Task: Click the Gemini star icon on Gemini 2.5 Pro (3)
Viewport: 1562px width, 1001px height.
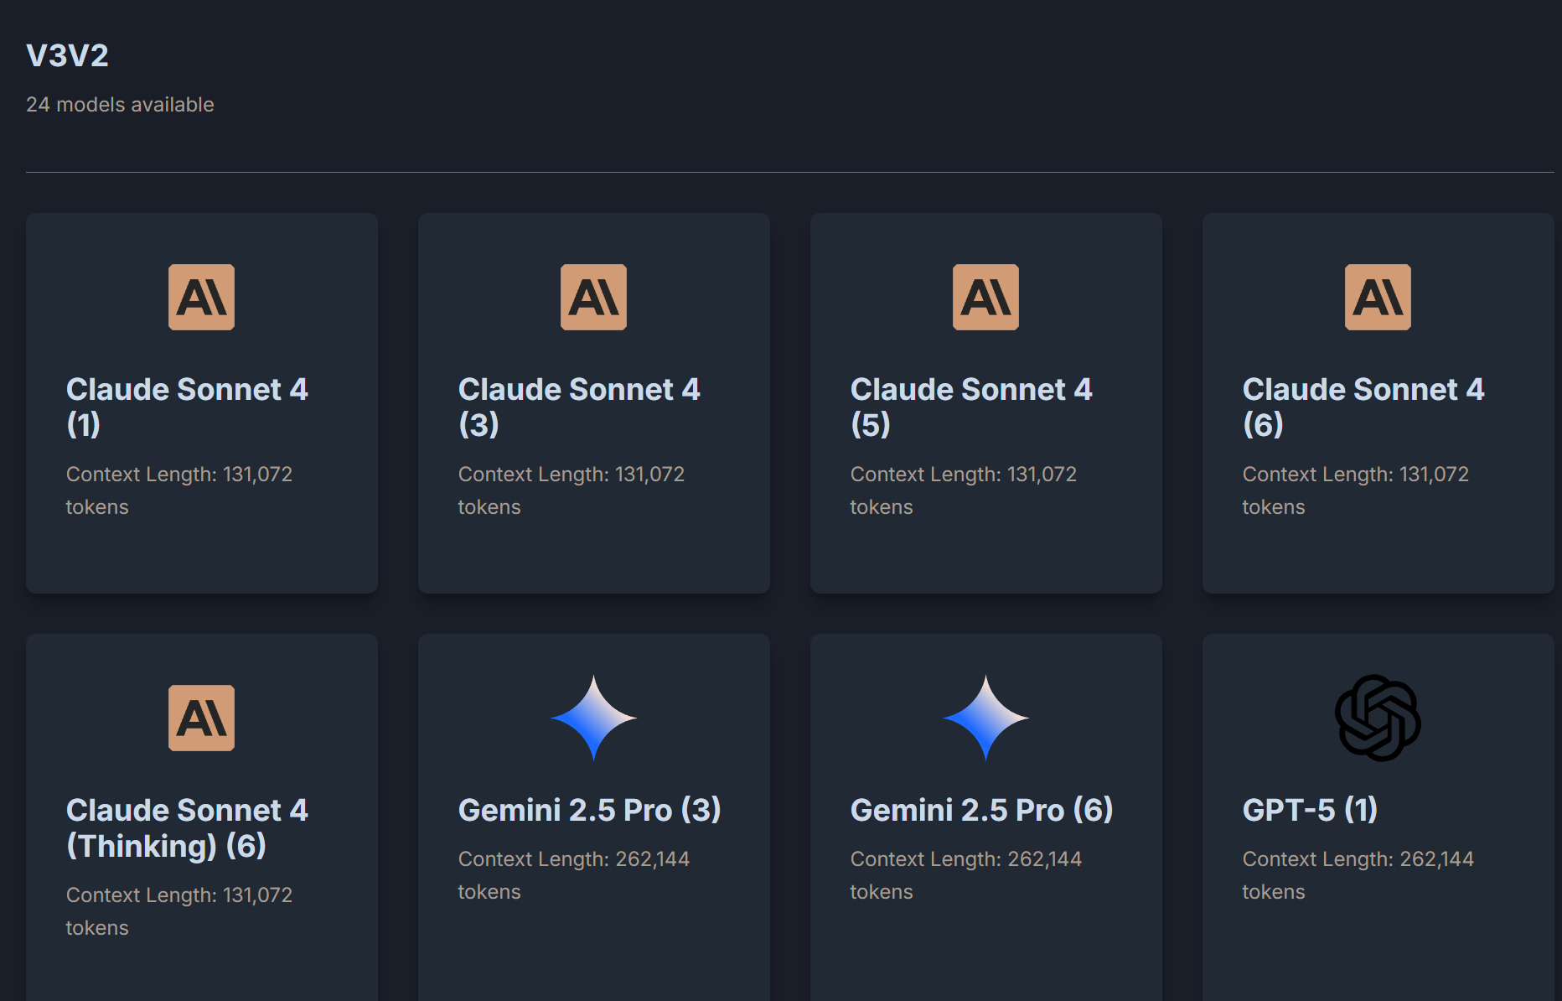Action: pos(593,718)
